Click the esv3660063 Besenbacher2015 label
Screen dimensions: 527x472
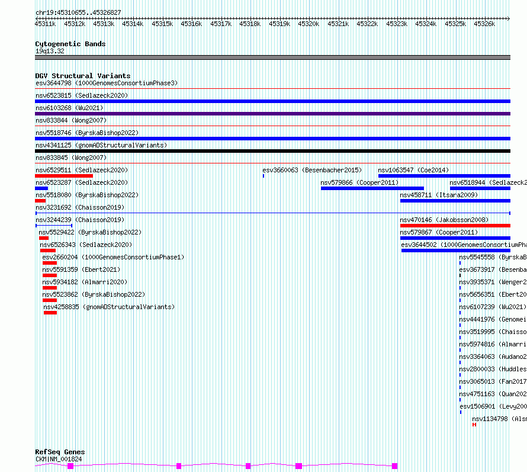coord(312,170)
